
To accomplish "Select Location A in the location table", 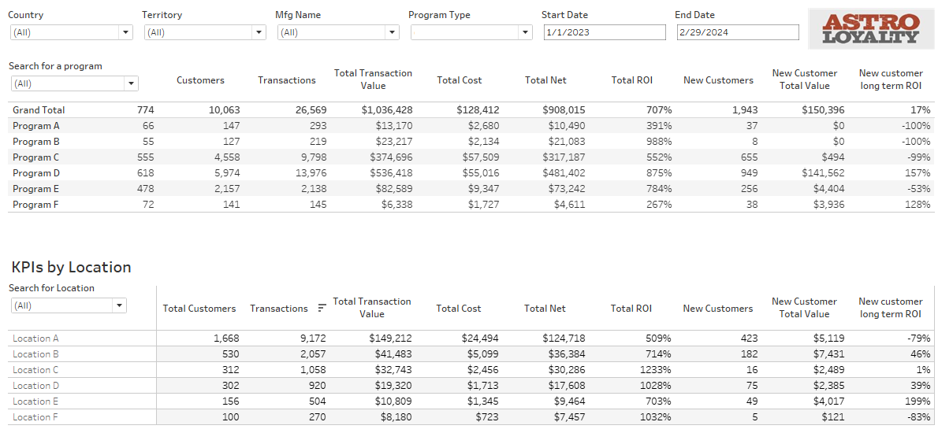I will pyautogui.click(x=36, y=339).
